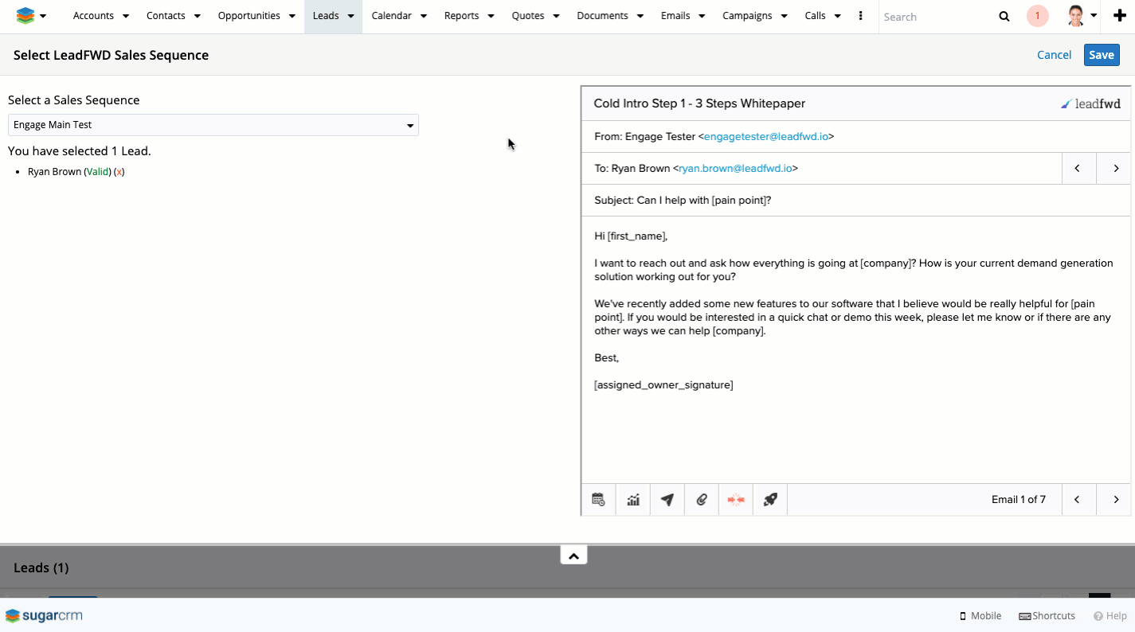This screenshot has height=632, width=1135.
Task: Open the notifications badge showing 1
Action: coord(1037,16)
